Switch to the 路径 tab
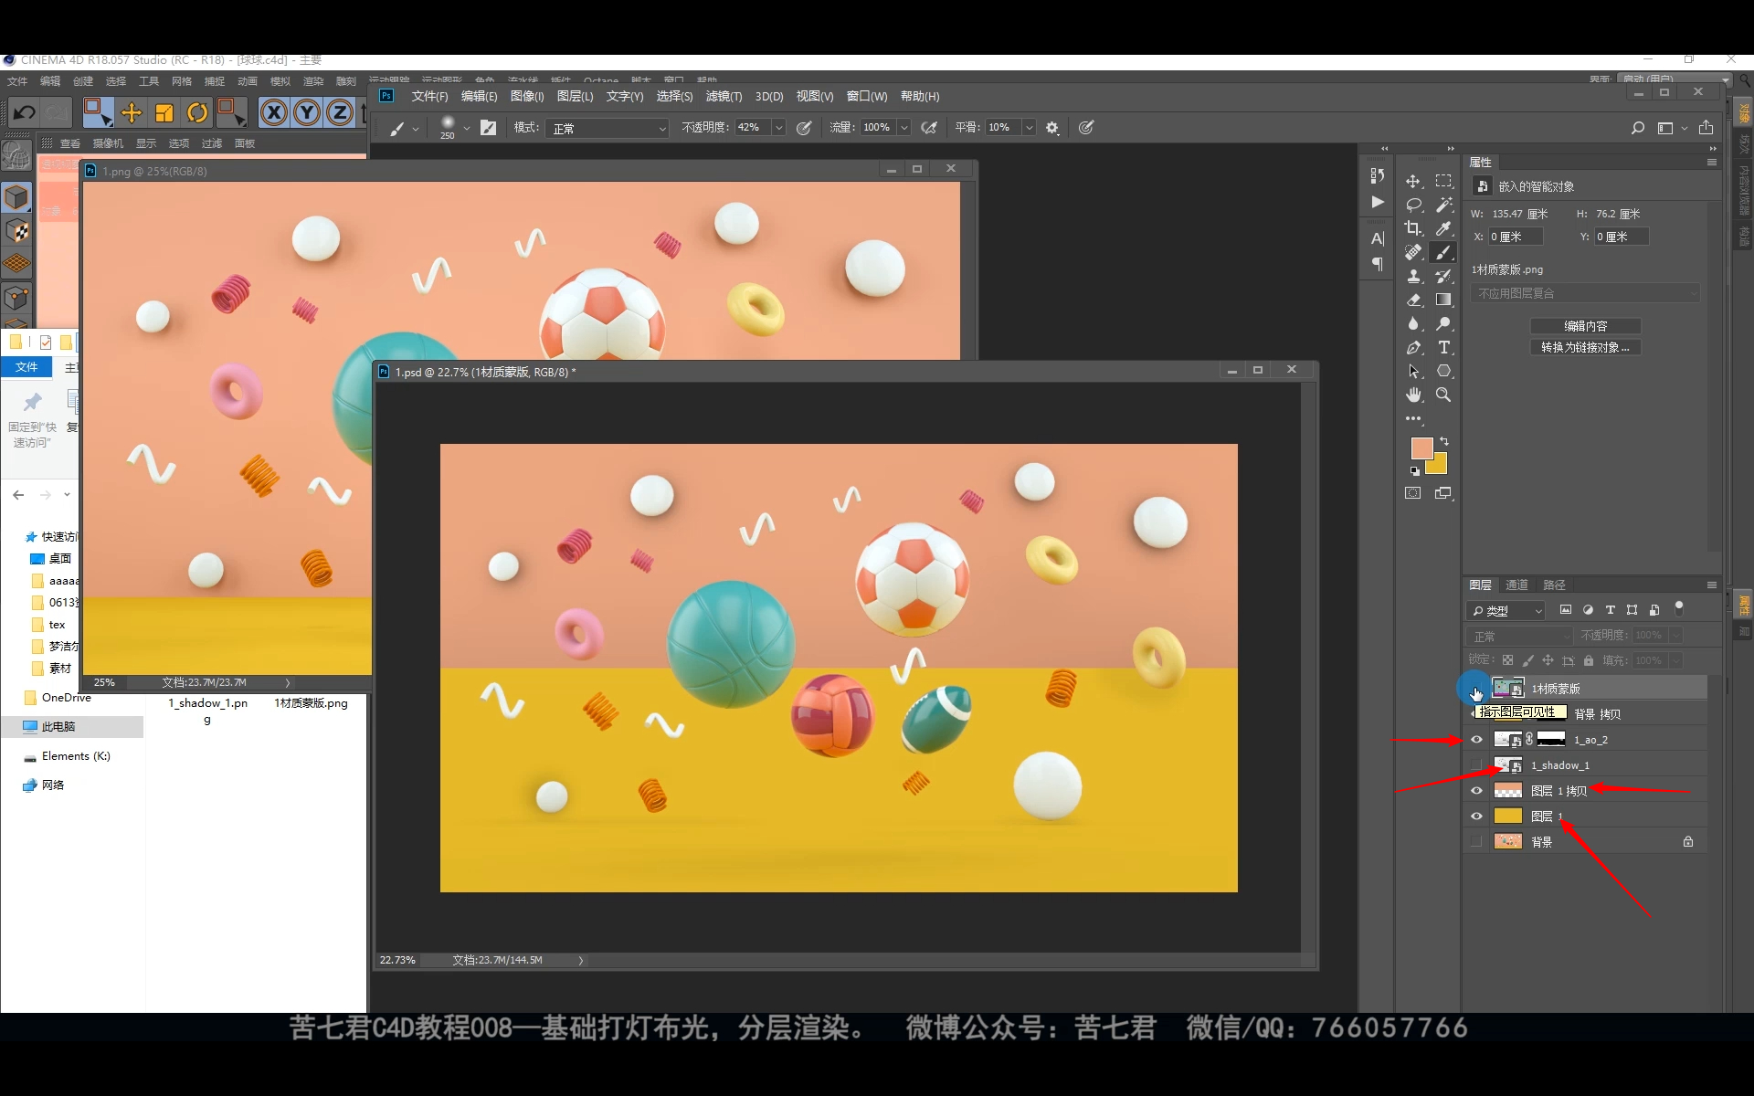This screenshot has width=1754, height=1096. coord(1554,585)
